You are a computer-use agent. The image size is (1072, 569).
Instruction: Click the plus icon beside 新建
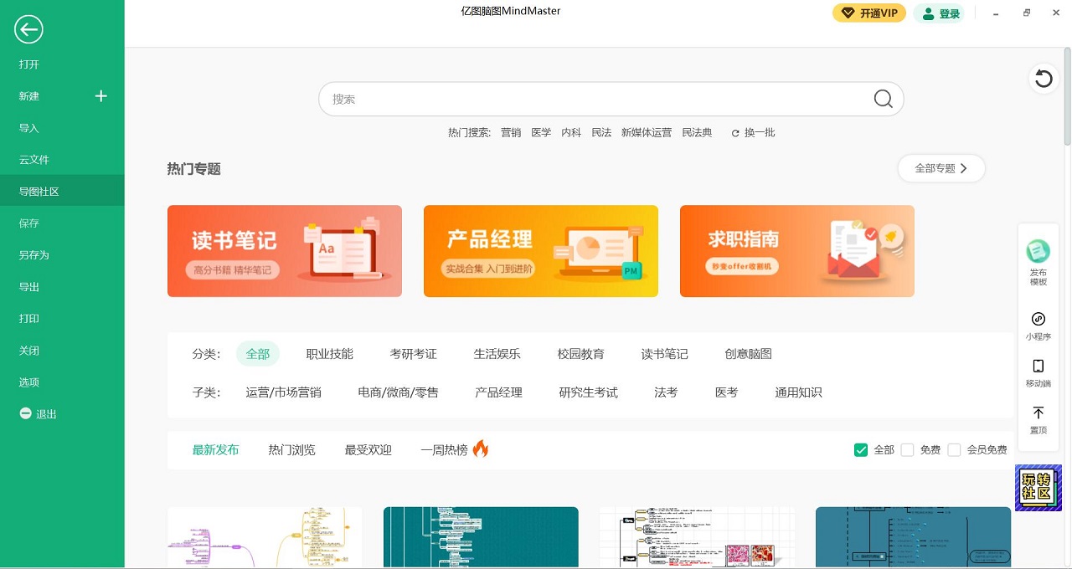click(x=101, y=96)
